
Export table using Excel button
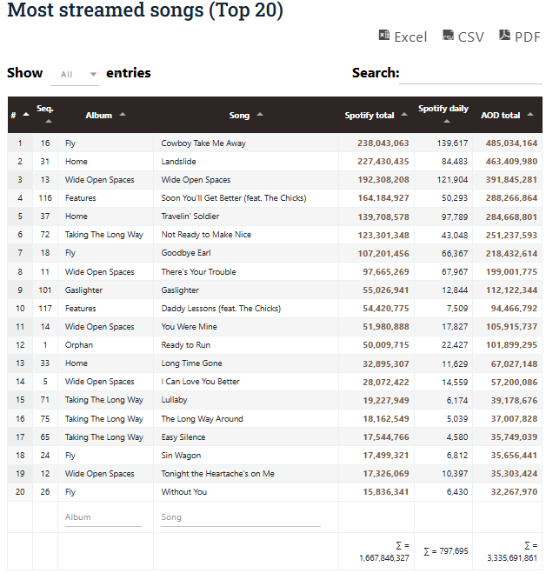403,37
